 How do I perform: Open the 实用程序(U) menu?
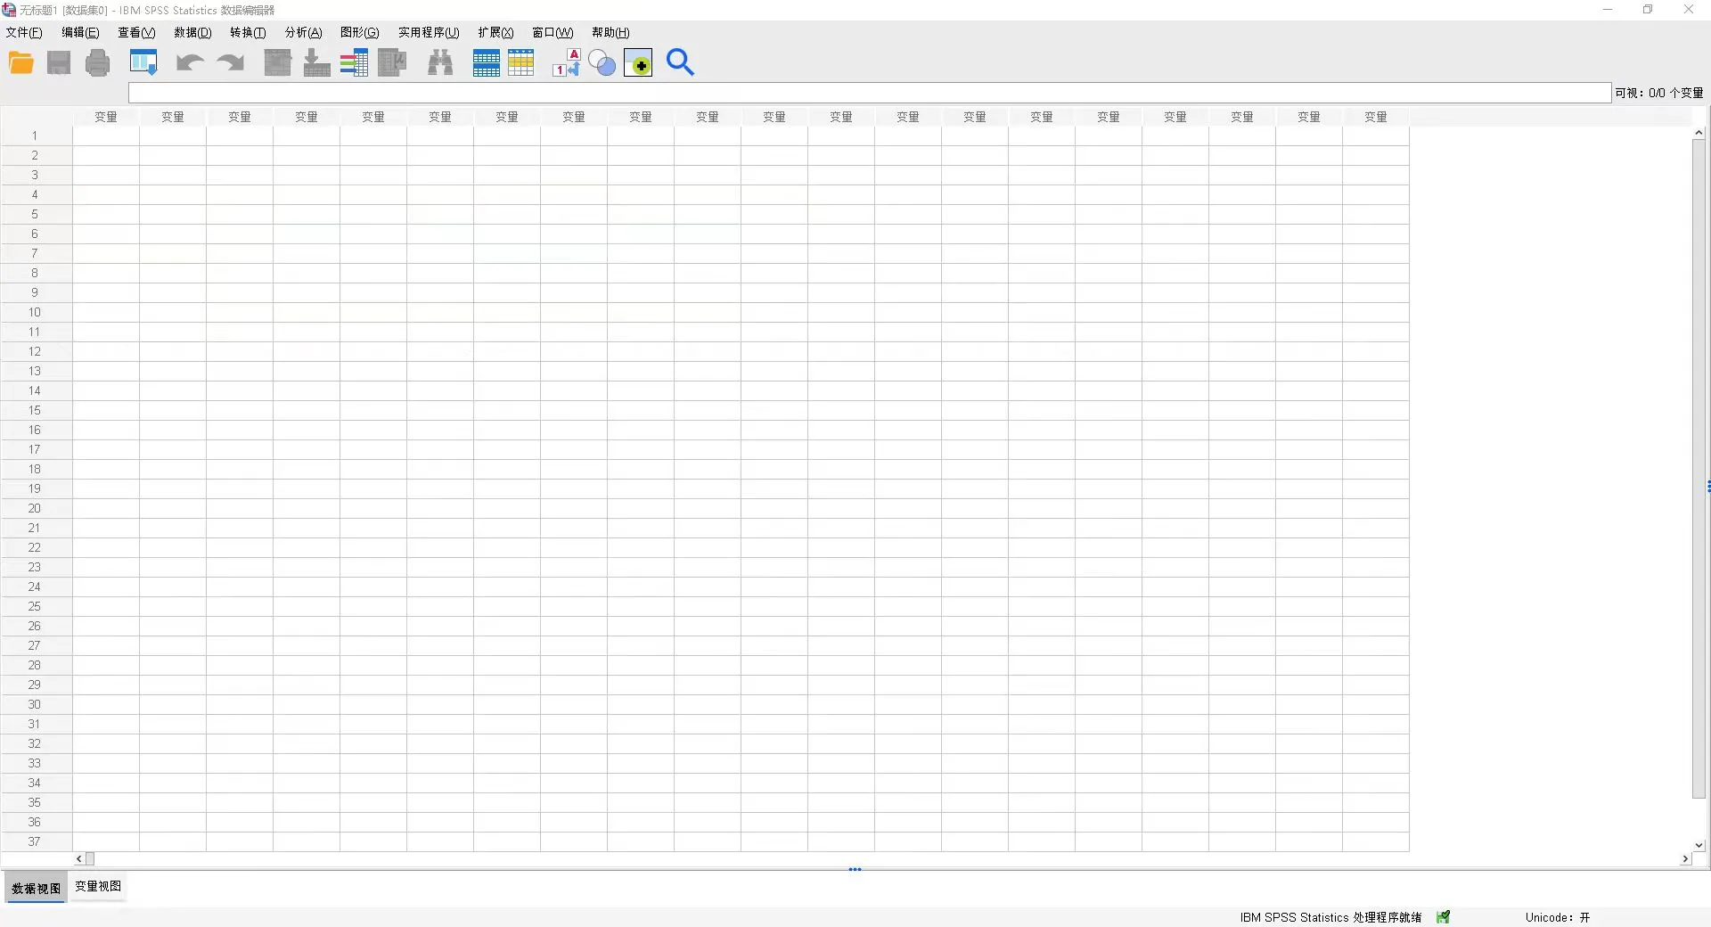(x=429, y=32)
